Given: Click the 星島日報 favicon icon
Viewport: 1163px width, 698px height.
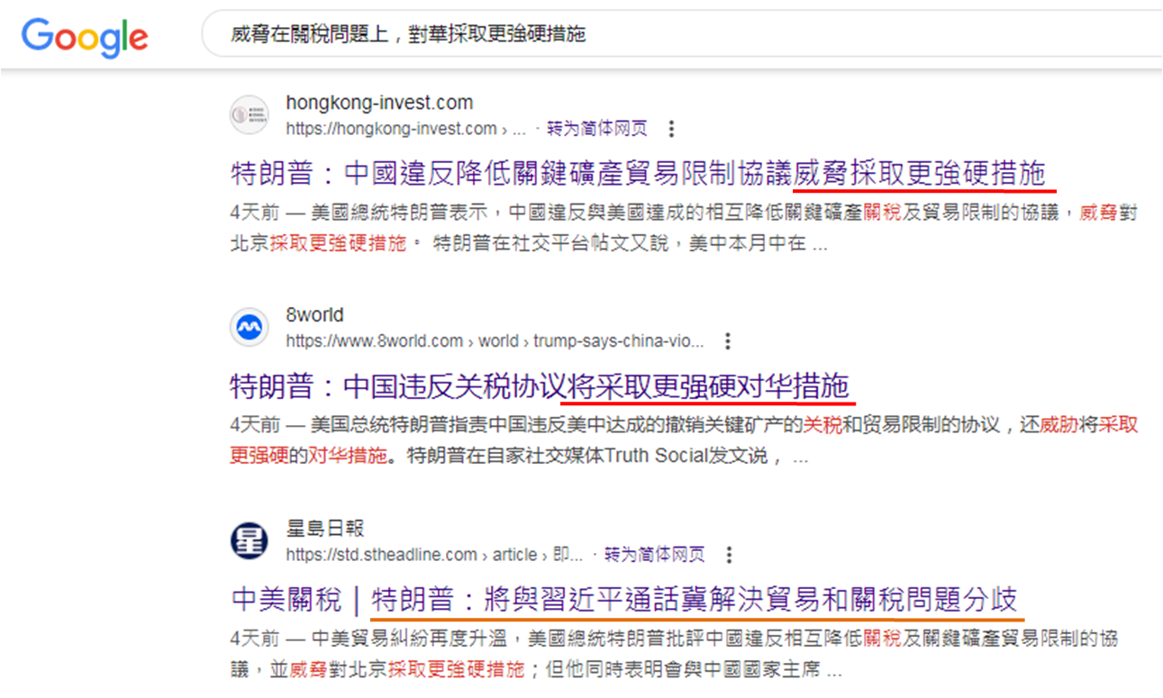Looking at the screenshot, I should (249, 540).
